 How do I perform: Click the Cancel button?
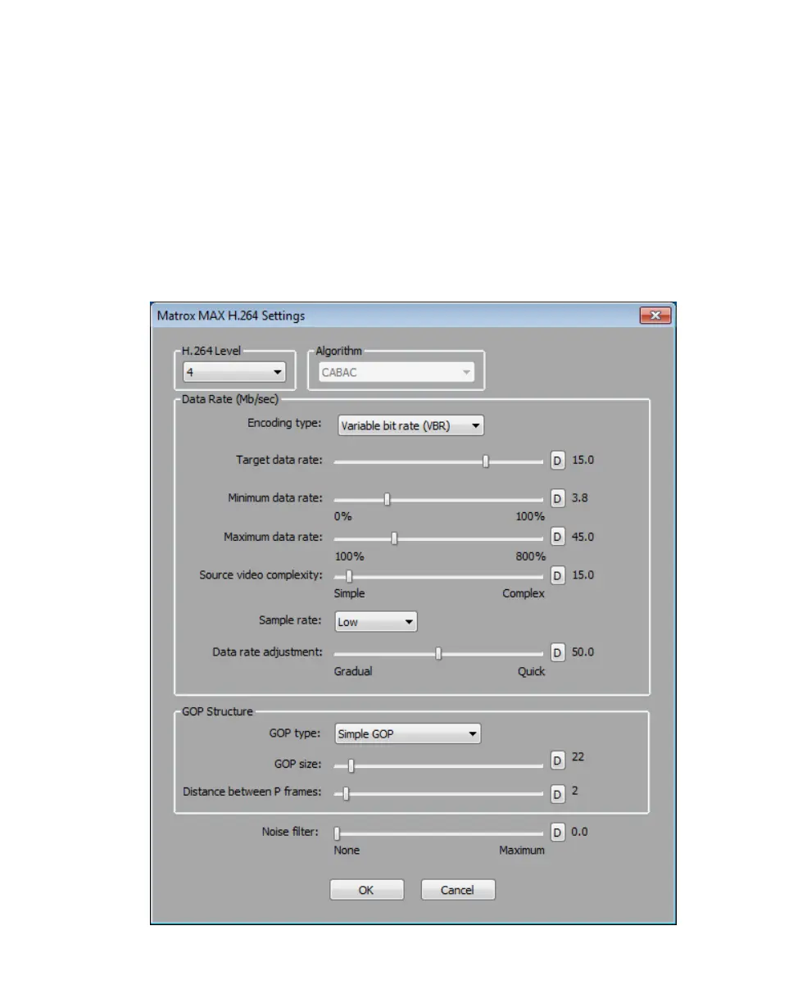tap(458, 890)
